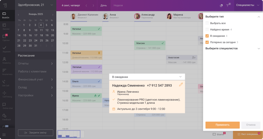This screenshot has width=263, height=139.
Task: Uncheck the 'В ожидании' filter checkbox
Action: click(207, 36)
